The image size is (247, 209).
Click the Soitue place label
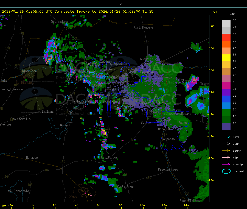[x=146, y=122]
